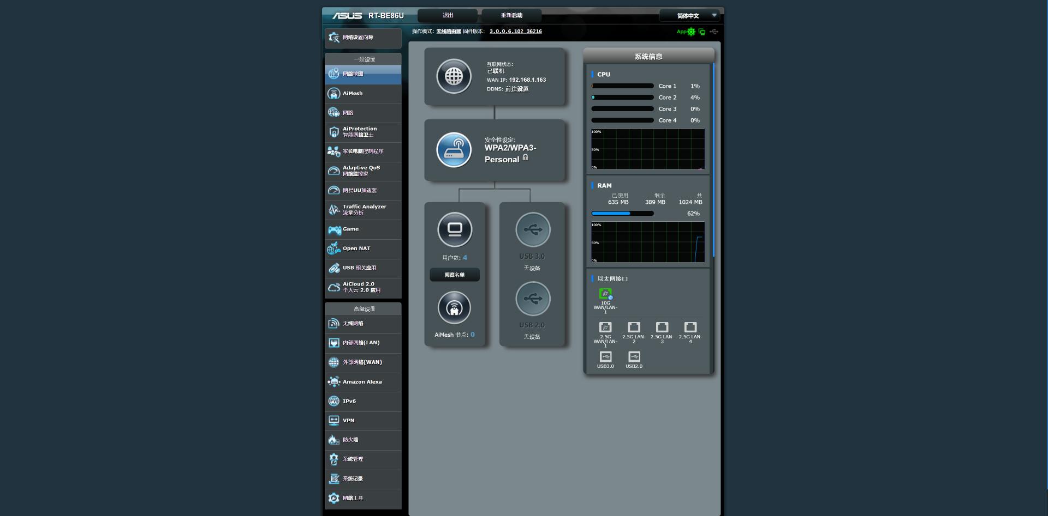
Task: Open the 网易UU加速器 menu
Action: pyautogui.click(x=363, y=191)
